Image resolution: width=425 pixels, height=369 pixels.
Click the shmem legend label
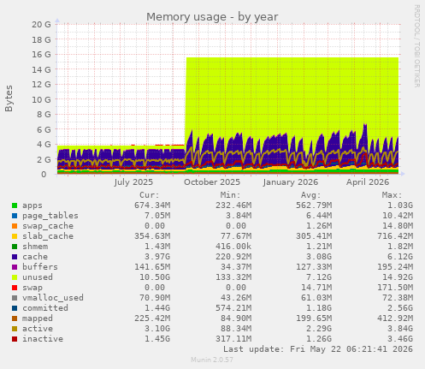click(35, 247)
